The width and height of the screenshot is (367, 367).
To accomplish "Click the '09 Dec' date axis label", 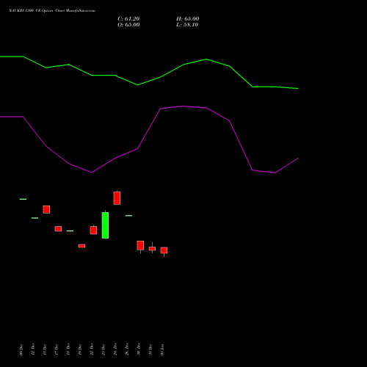I will pos(21,349).
